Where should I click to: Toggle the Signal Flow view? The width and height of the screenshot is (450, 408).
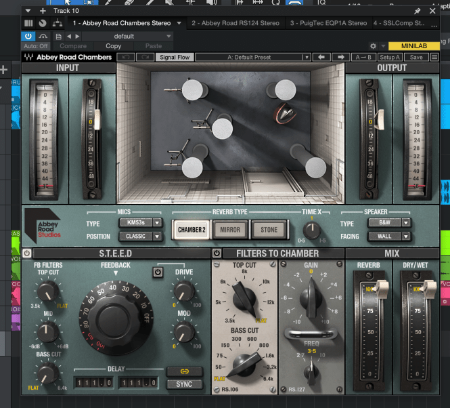coord(175,57)
